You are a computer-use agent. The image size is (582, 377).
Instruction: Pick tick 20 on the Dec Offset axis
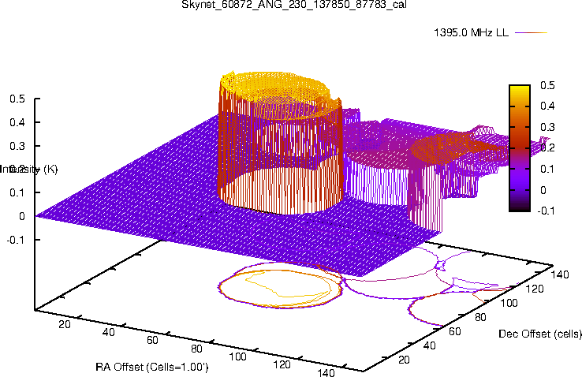[x=404, y=360]
